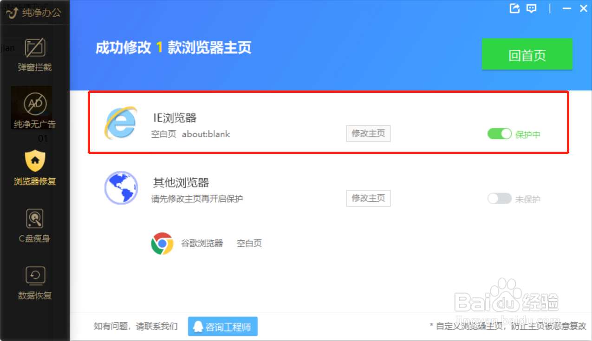
Task: Click the 回首页 green button
Action: pos(527,54)
